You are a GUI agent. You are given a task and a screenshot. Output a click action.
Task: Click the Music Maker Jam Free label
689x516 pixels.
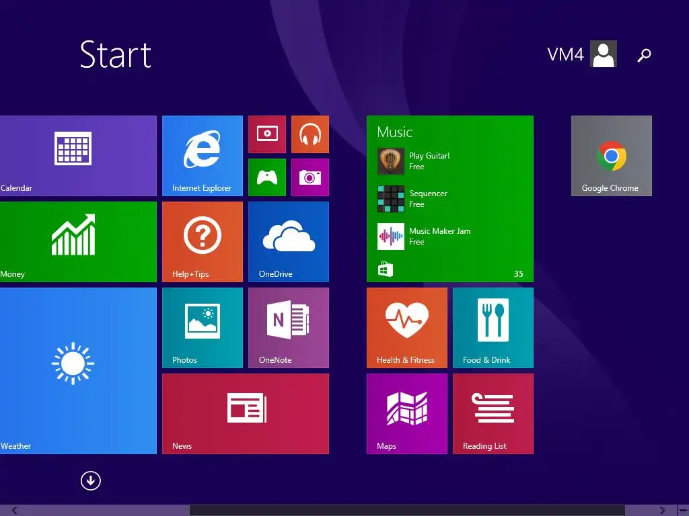440,236
